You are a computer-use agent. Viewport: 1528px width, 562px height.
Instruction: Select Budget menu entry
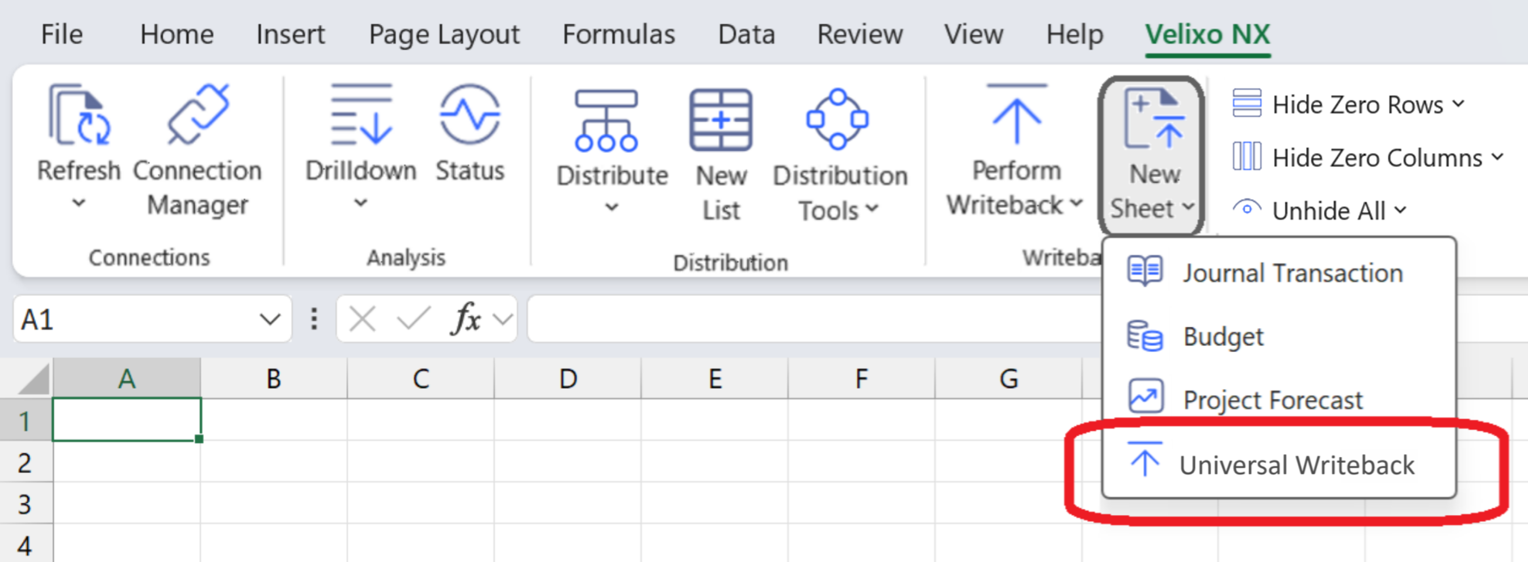[x=1279, y=337]
